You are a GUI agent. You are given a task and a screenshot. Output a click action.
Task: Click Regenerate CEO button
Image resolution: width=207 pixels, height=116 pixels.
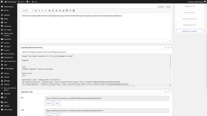click(190, 13)
